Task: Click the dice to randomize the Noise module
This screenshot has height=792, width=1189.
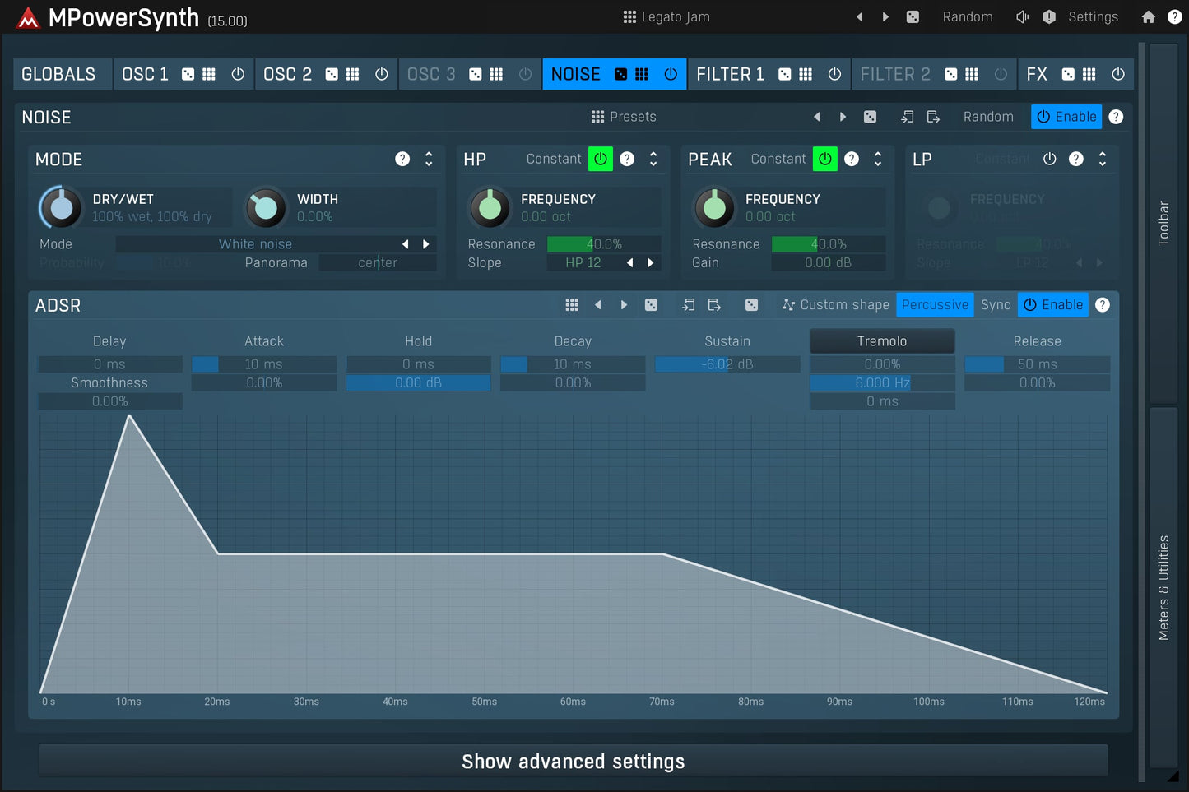Action: pos(871,116)
